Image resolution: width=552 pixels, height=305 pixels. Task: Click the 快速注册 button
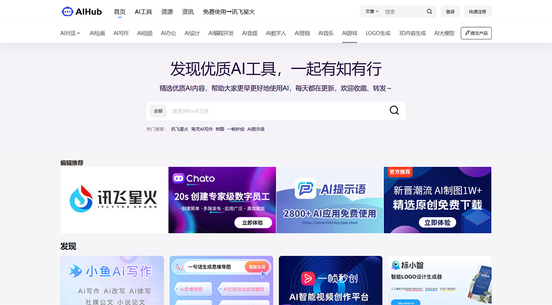point(477,11)
